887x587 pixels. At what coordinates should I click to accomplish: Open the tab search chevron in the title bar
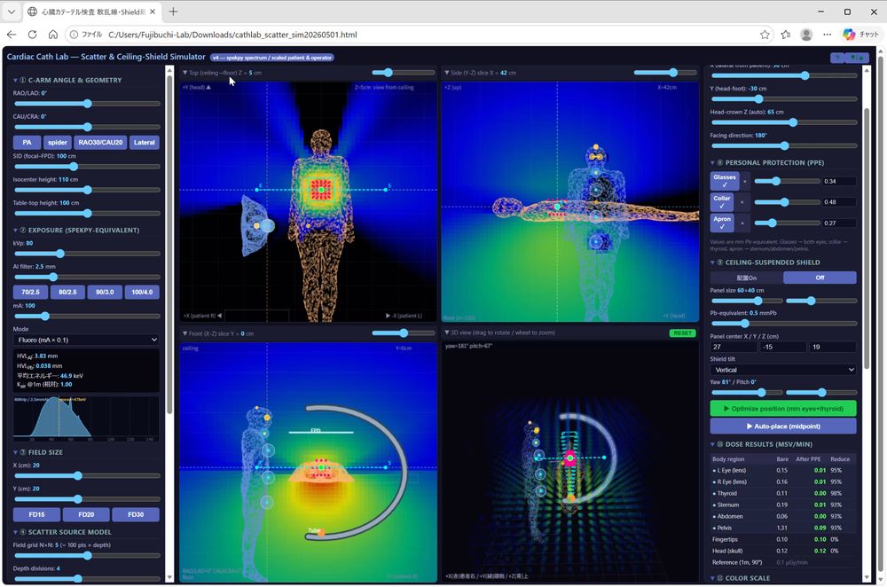[12, 12]
